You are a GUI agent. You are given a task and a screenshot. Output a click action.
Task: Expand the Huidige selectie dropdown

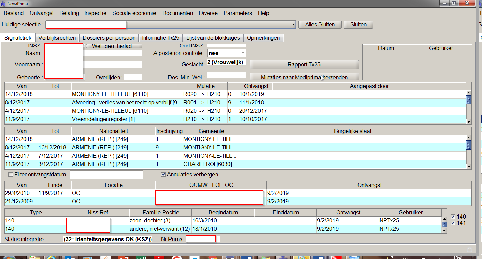click(x=293, y=25)
